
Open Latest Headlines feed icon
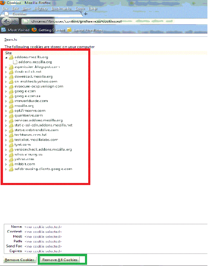pyautogui.click(x=69, y=30)
